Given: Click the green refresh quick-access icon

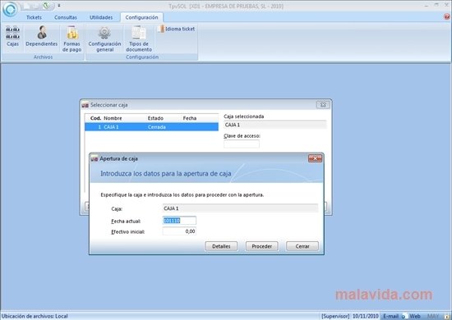Looking at the screenshot, I should point(46,5).
